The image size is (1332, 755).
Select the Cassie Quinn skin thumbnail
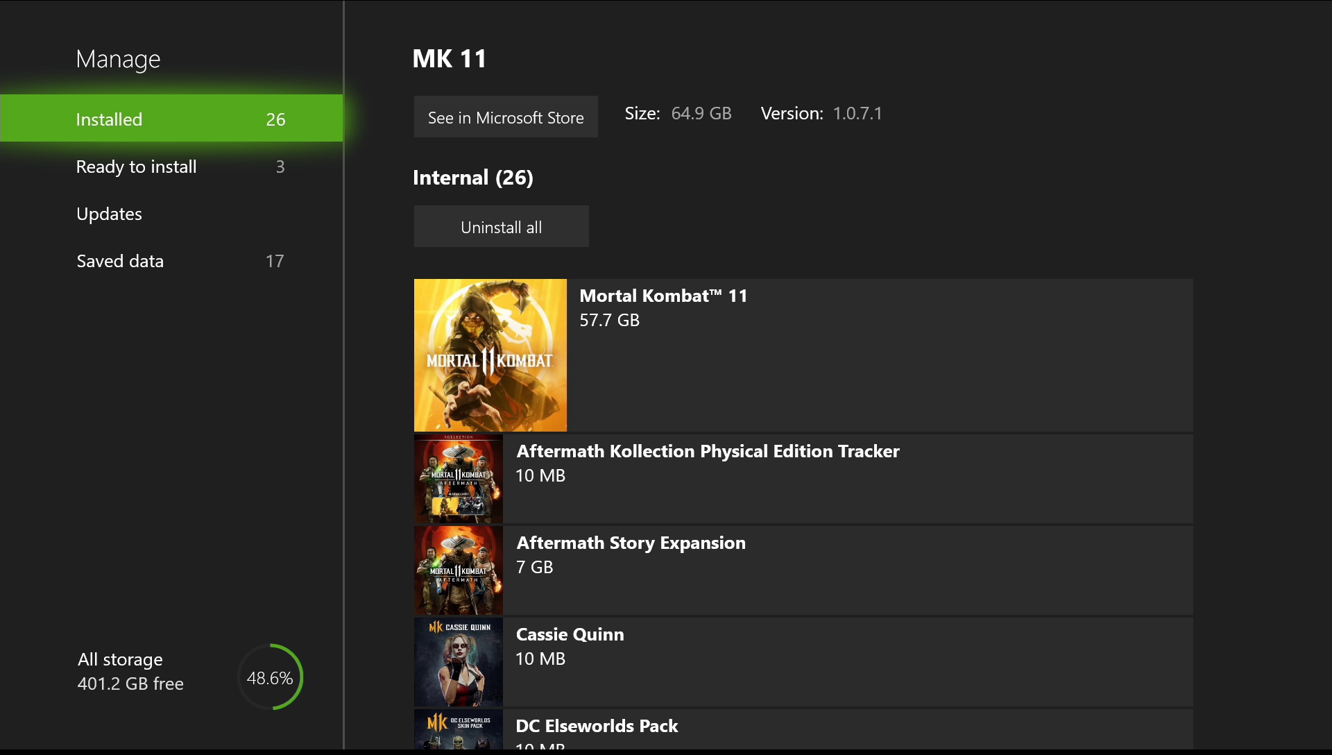point(459,662)
